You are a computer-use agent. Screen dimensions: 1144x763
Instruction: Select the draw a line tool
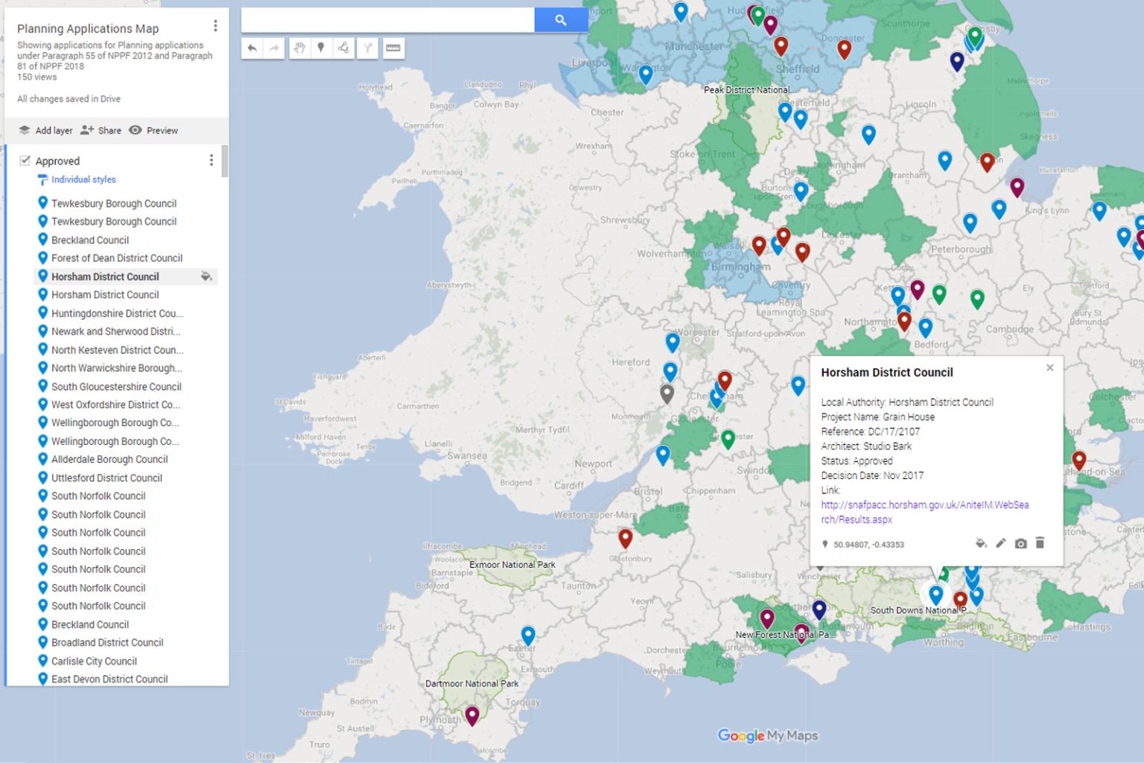coord(343,48)
